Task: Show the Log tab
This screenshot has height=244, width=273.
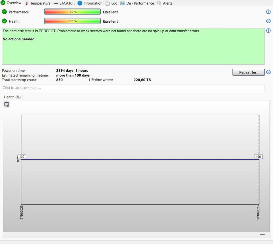Action: point(111,3)
